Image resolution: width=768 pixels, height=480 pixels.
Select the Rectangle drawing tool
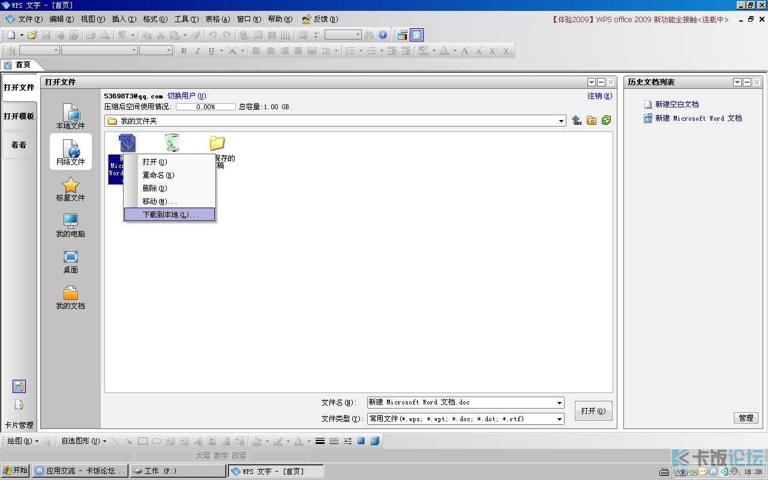click(142, 441)
